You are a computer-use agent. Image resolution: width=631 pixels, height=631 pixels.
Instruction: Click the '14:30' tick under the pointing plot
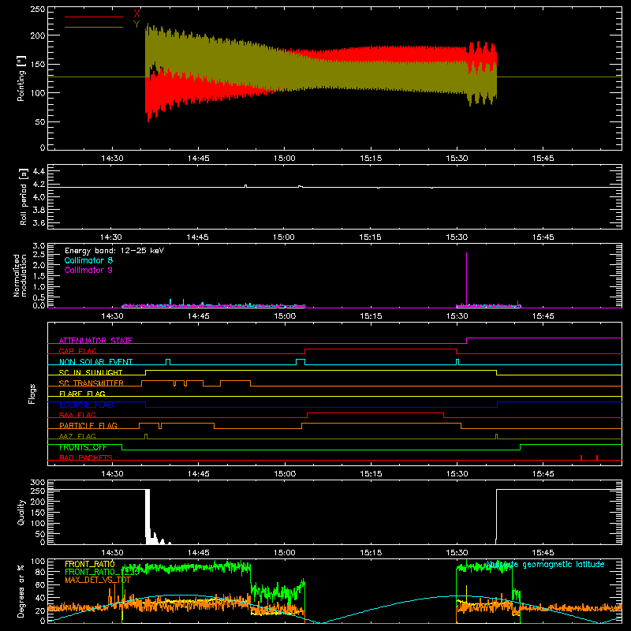click(x=112, y=159)
